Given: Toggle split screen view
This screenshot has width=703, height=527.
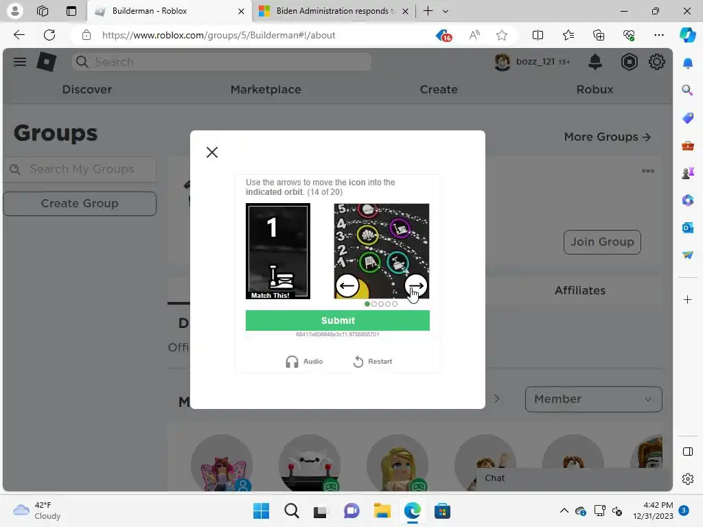Looking at the screenshot, I should (538, 35).
